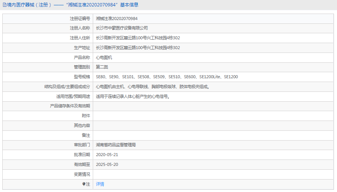Click the lightbulb icon next to 注
The height and width of the screenshot is (192, 337).
pyautogui.click(x=84, y=184)
